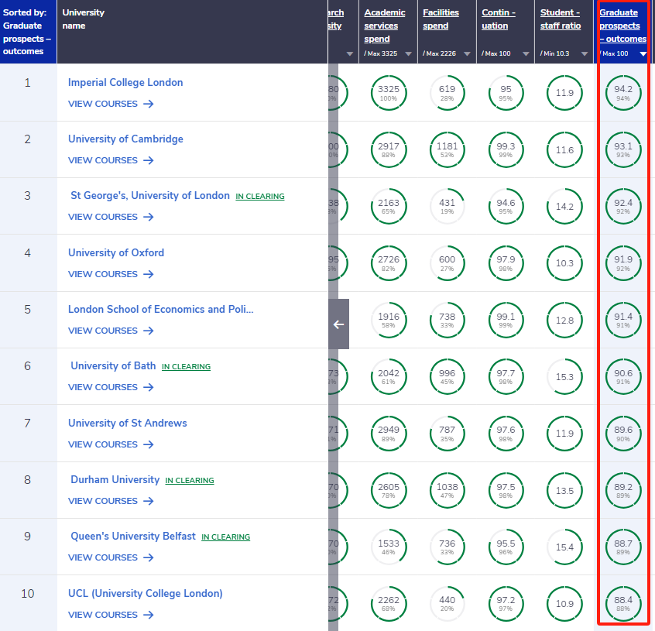Click Queen's Belfast 88.7 graduate prospects circle
This screenshot has height=631, width=655.
point(622,547)
